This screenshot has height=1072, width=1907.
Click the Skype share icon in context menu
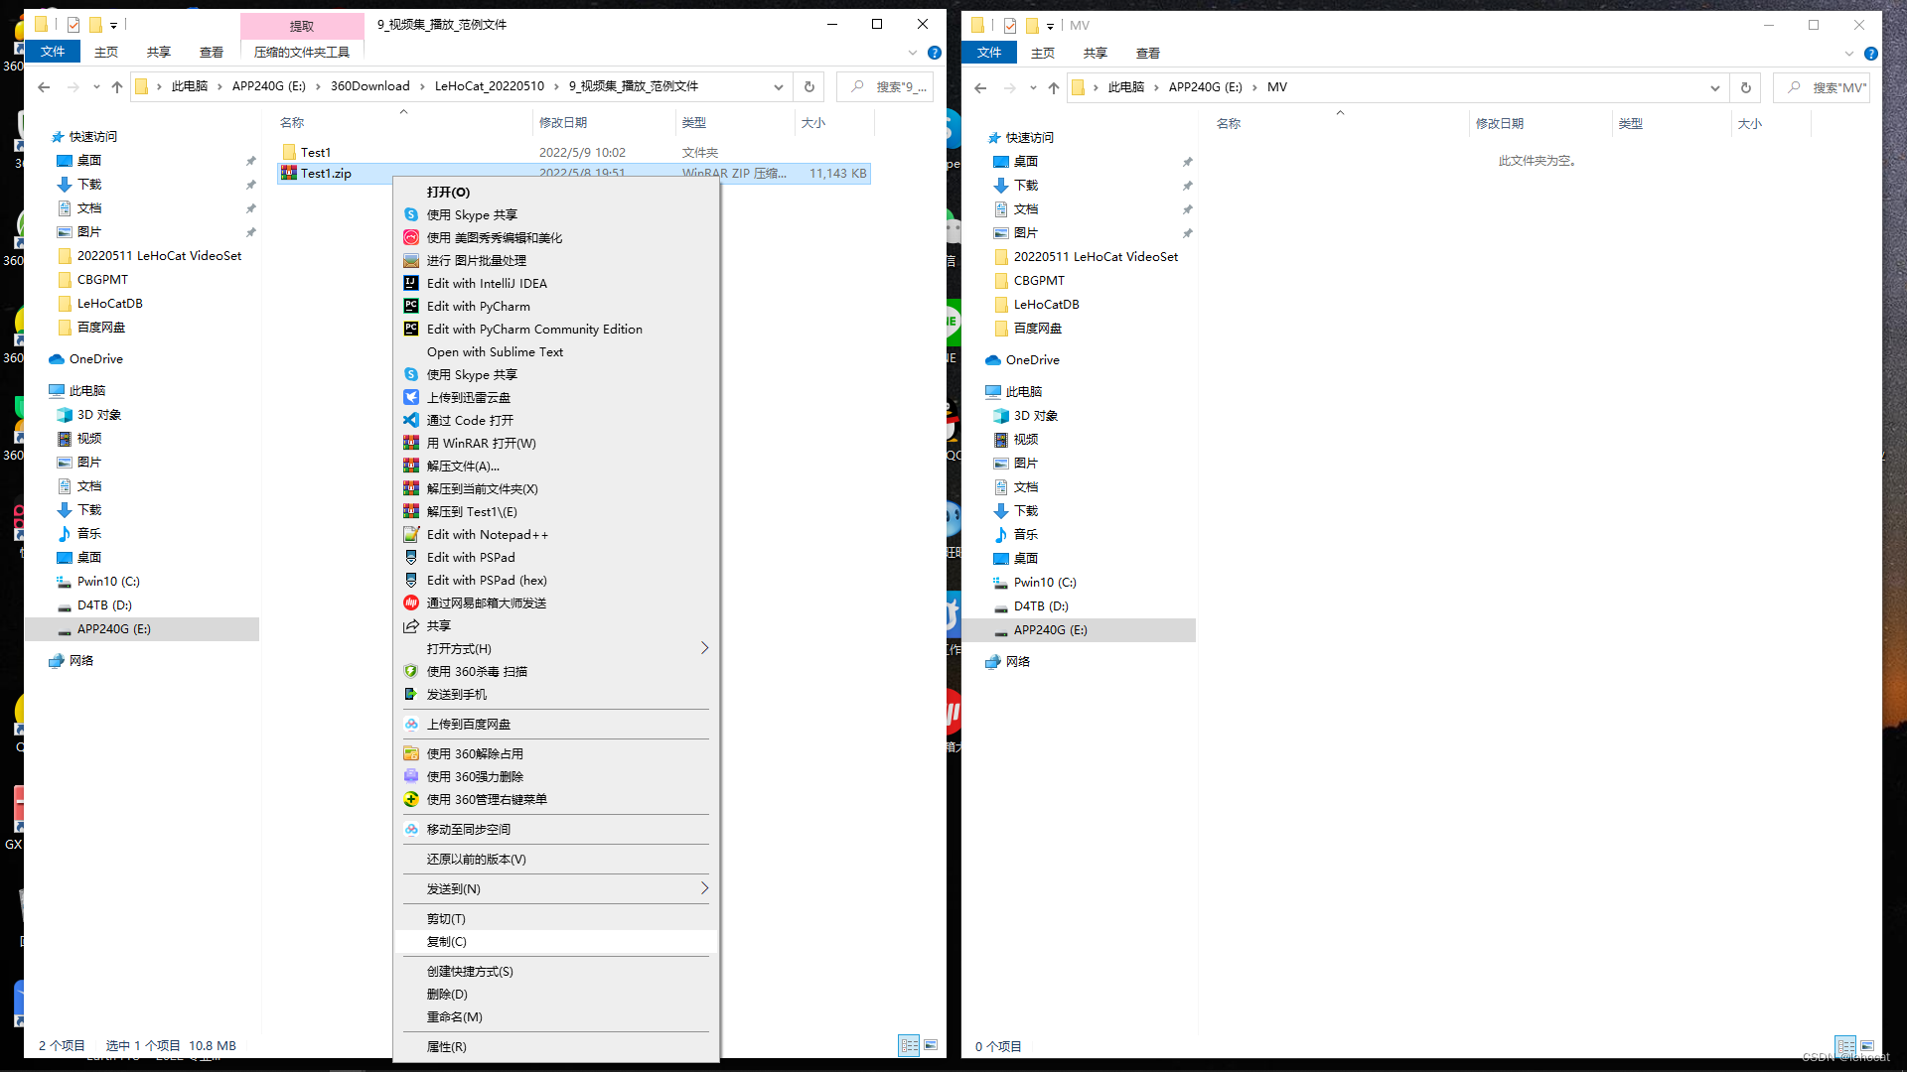click(411, 214)
